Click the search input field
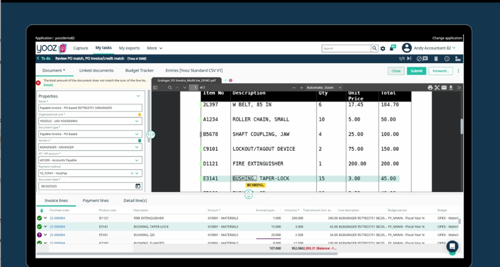The image size is (500, 267). [x=346, y=48]
